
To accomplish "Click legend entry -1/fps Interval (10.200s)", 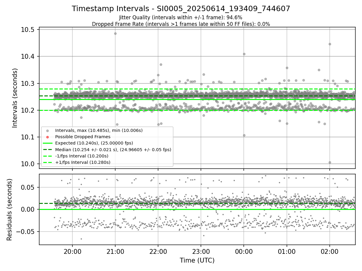I will (81, 156).
